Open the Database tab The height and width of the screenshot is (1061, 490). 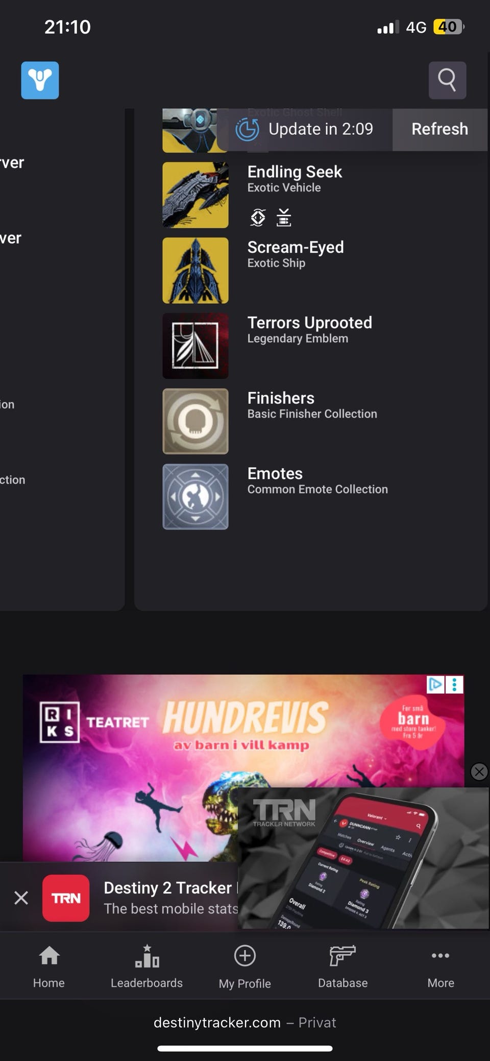click(343, 967)
